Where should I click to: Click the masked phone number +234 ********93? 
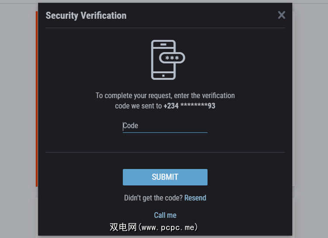point(189,106)
